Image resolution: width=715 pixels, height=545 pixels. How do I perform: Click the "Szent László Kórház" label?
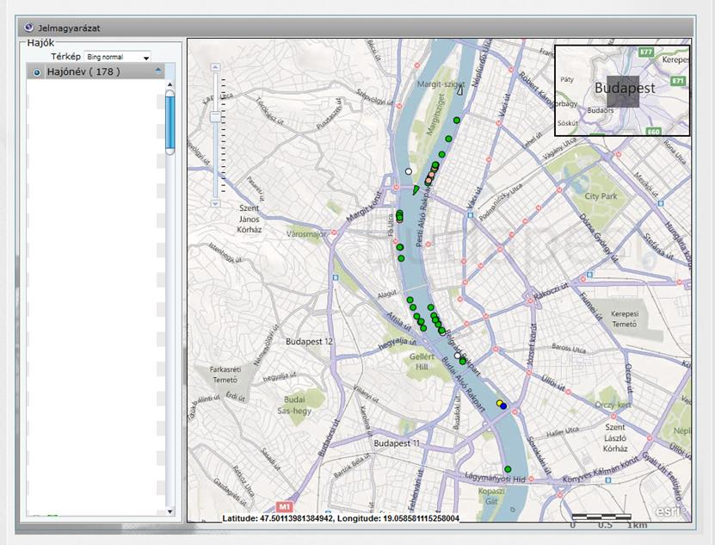click(x=615, y=437)
